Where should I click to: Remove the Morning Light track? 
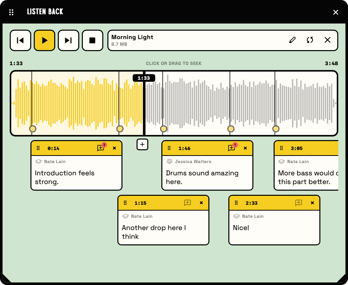[x=328, y=40]
